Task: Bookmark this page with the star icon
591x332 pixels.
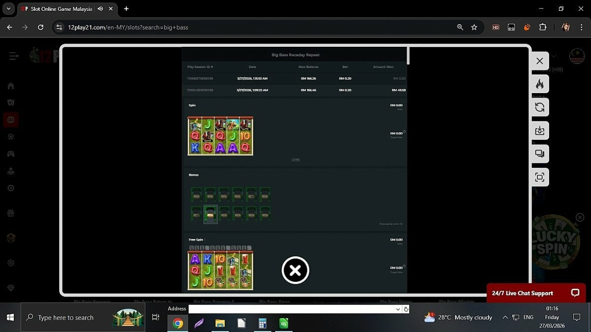Action: click(474, 28)
